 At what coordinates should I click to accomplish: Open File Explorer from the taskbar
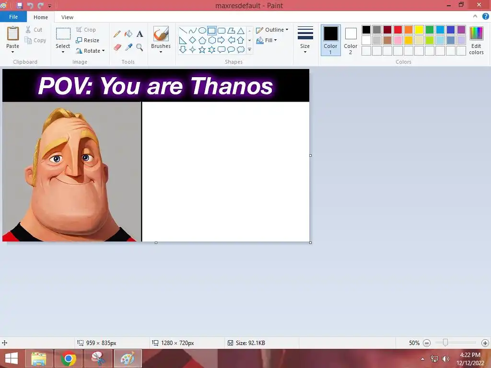click(x=39, y=358)
